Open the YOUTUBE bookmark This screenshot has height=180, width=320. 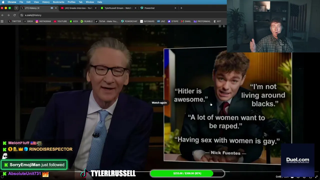point(60,21)
